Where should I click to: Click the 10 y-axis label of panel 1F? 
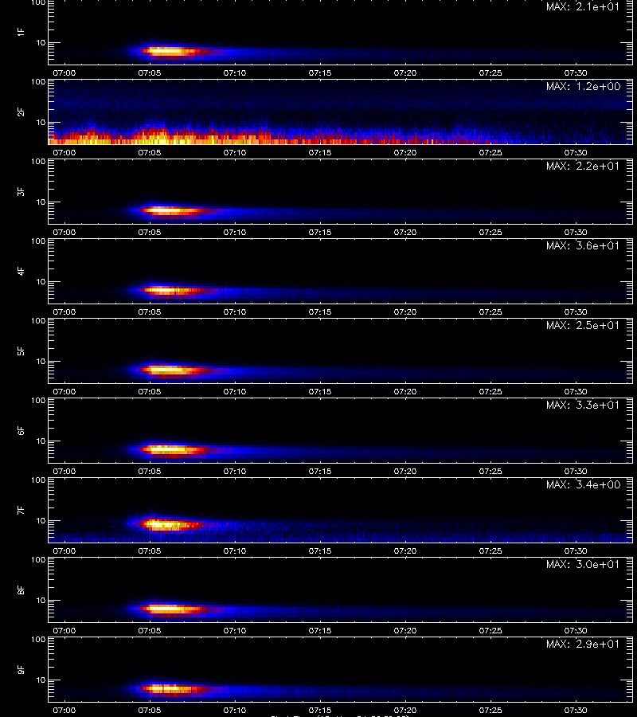tap(41, 42)
